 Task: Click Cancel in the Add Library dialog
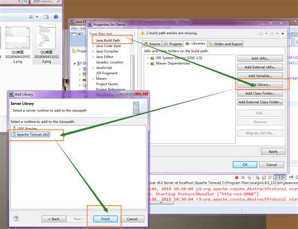point(132,219)
